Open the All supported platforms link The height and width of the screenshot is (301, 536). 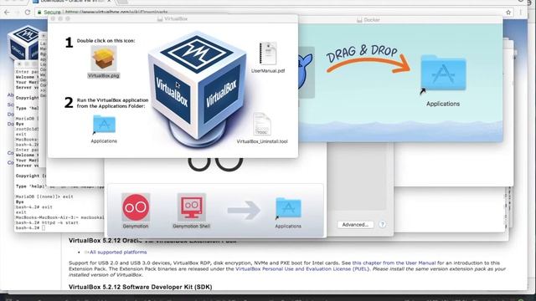(118, 253)
